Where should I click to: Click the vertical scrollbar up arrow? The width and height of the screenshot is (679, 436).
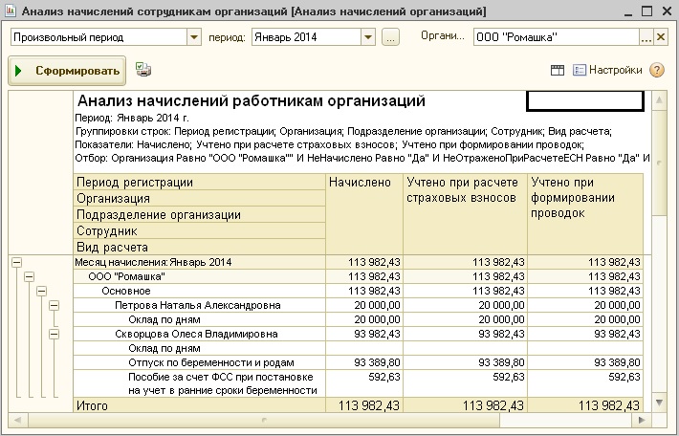659,100
